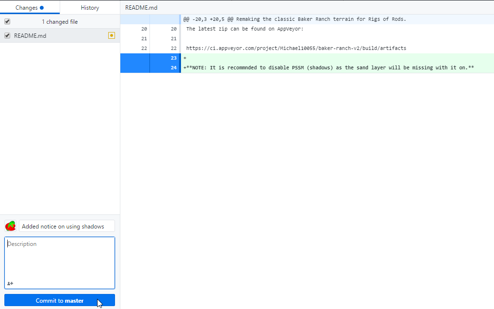Open the History tab
494x309 pixels.
(x=90, y=8)
